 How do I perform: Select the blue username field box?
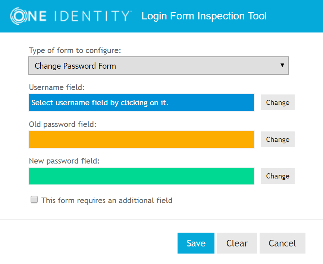coord(141,103)
